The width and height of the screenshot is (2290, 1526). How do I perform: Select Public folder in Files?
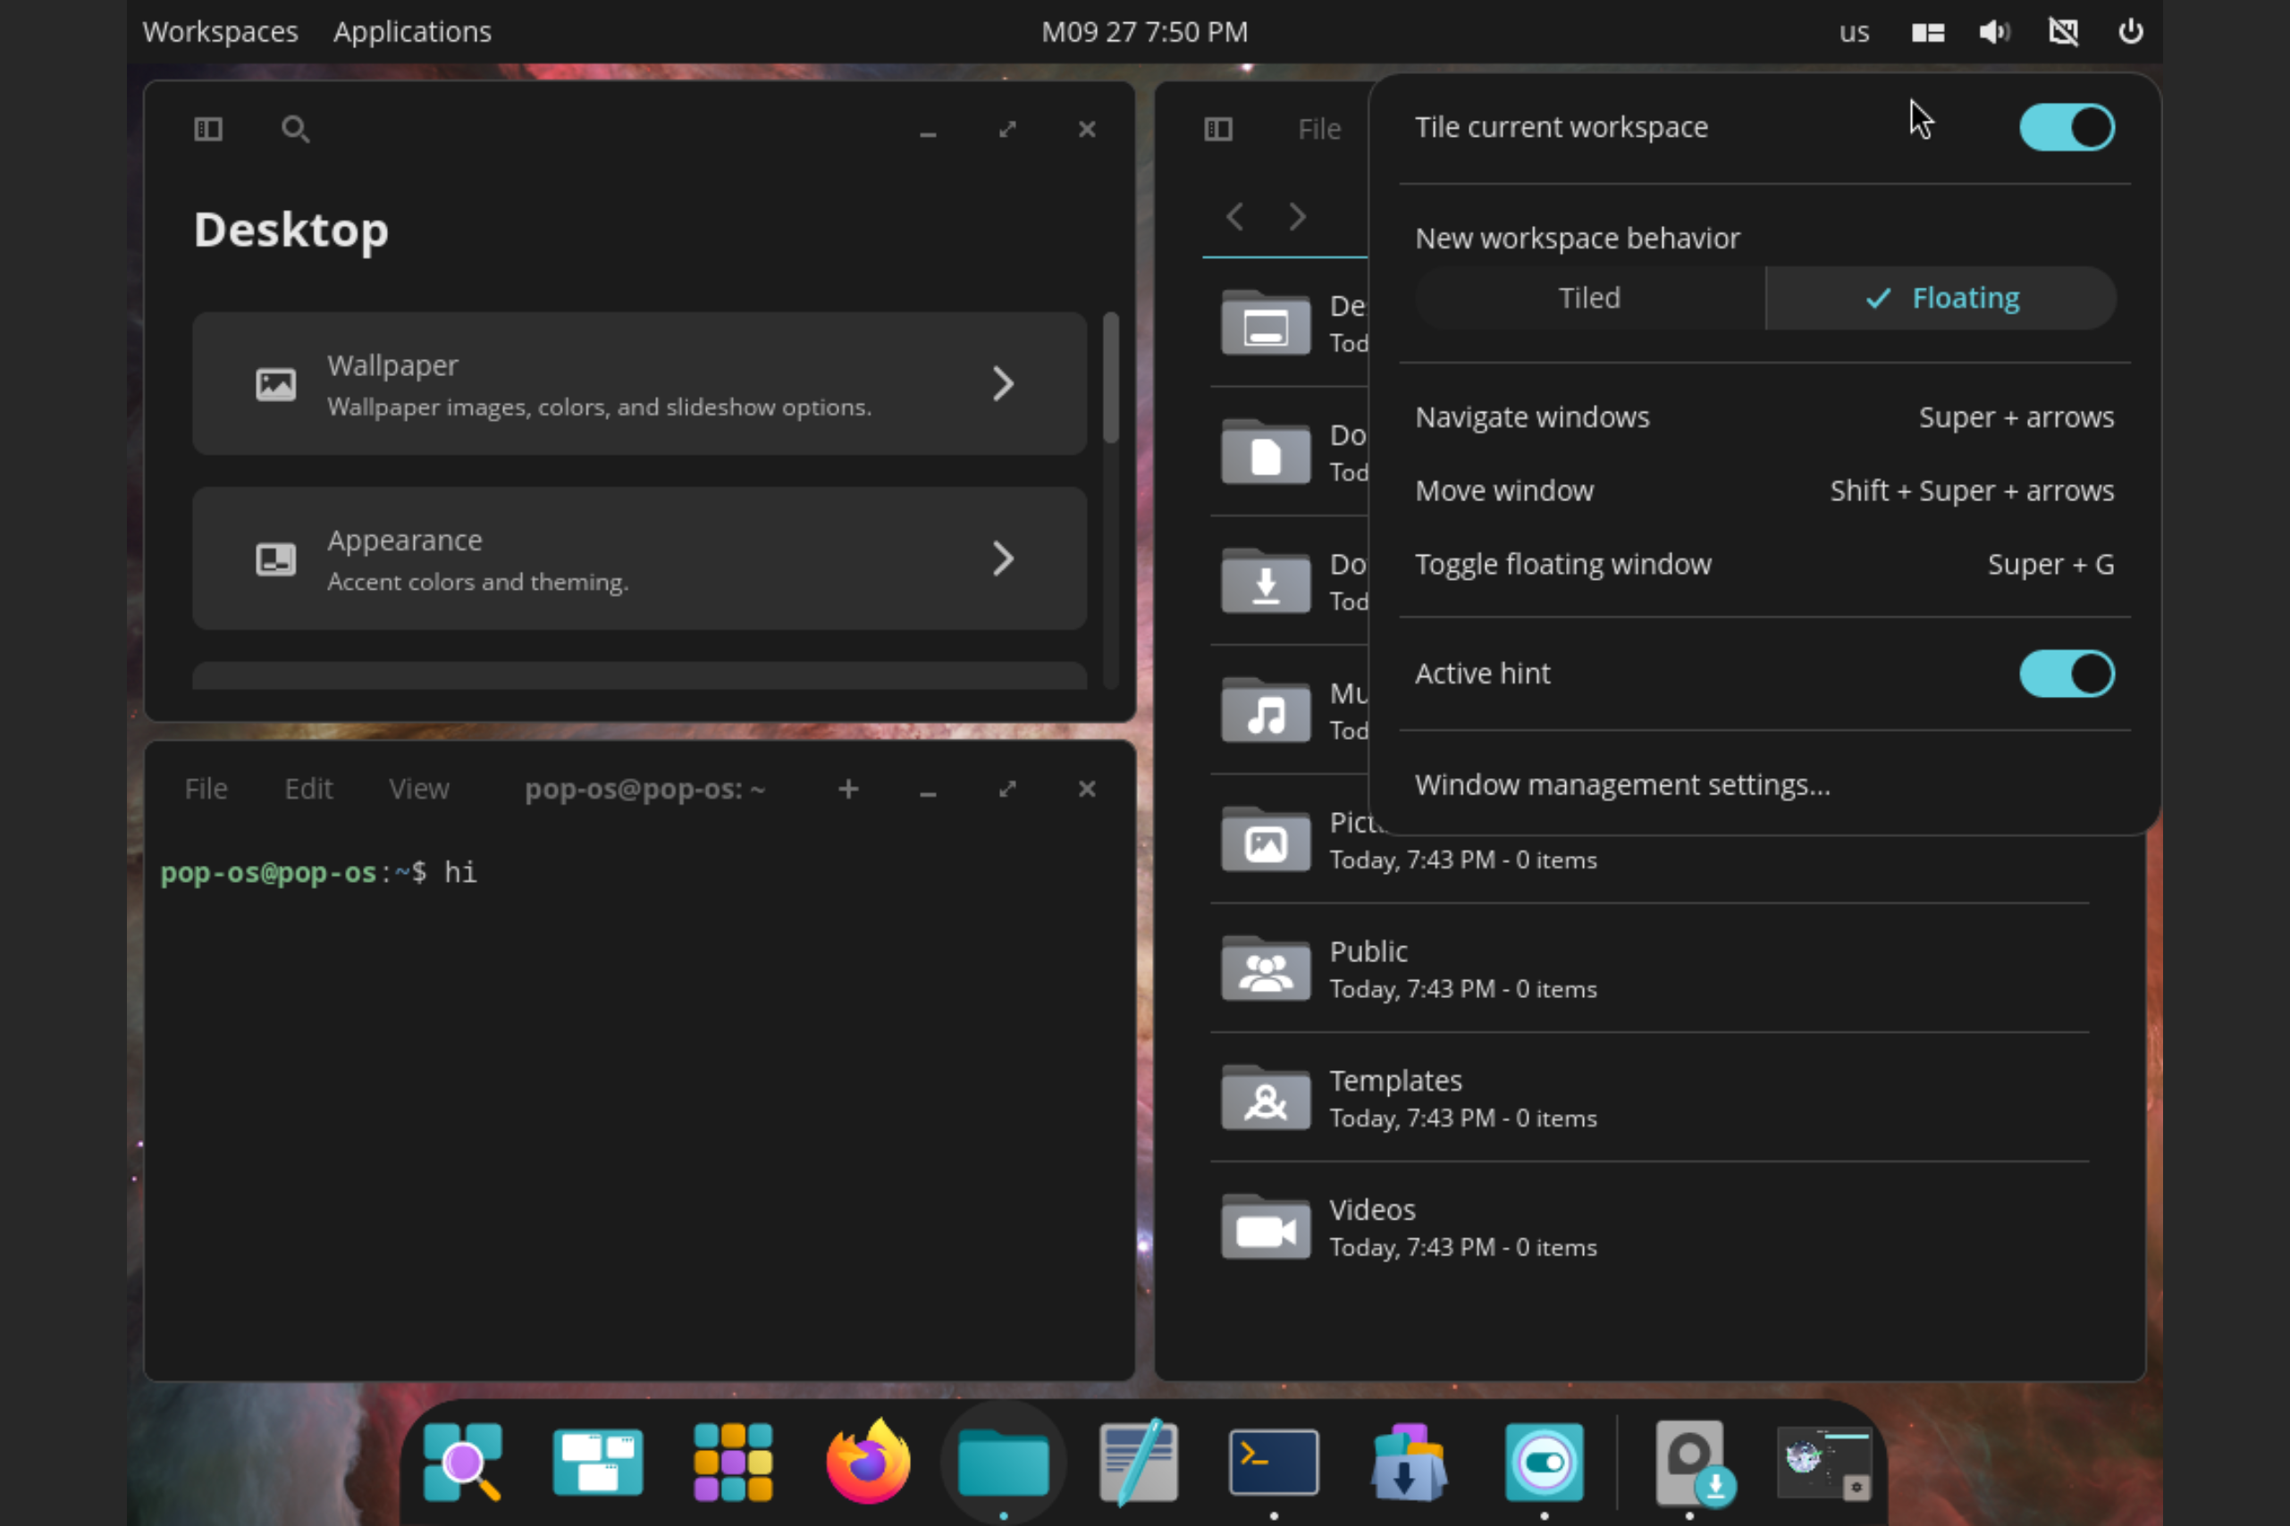coord(1649,968)
